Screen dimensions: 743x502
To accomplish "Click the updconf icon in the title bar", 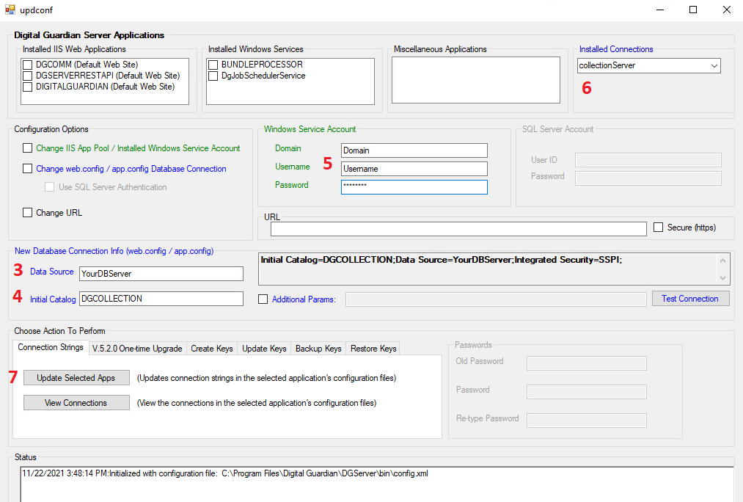I will tap(10, 10).
